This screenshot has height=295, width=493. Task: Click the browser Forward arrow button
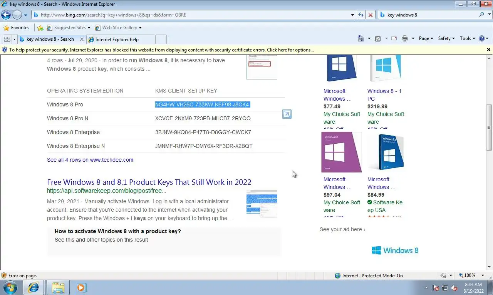(17, 15)
